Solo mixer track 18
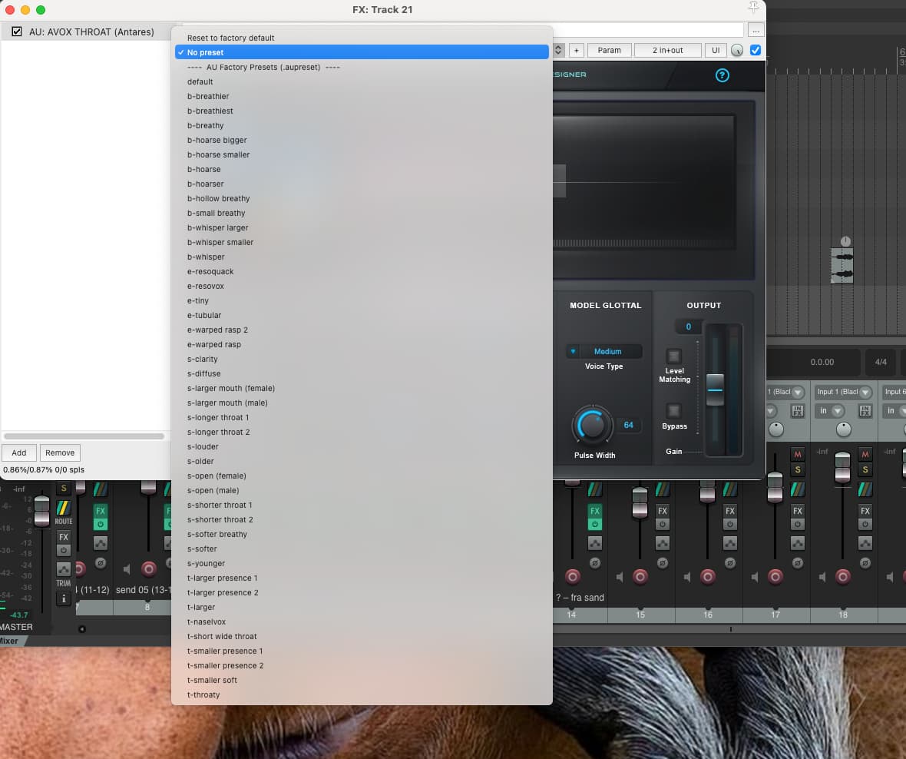The height and width of the screenshot is (759, 906). [x=865, y=470]
